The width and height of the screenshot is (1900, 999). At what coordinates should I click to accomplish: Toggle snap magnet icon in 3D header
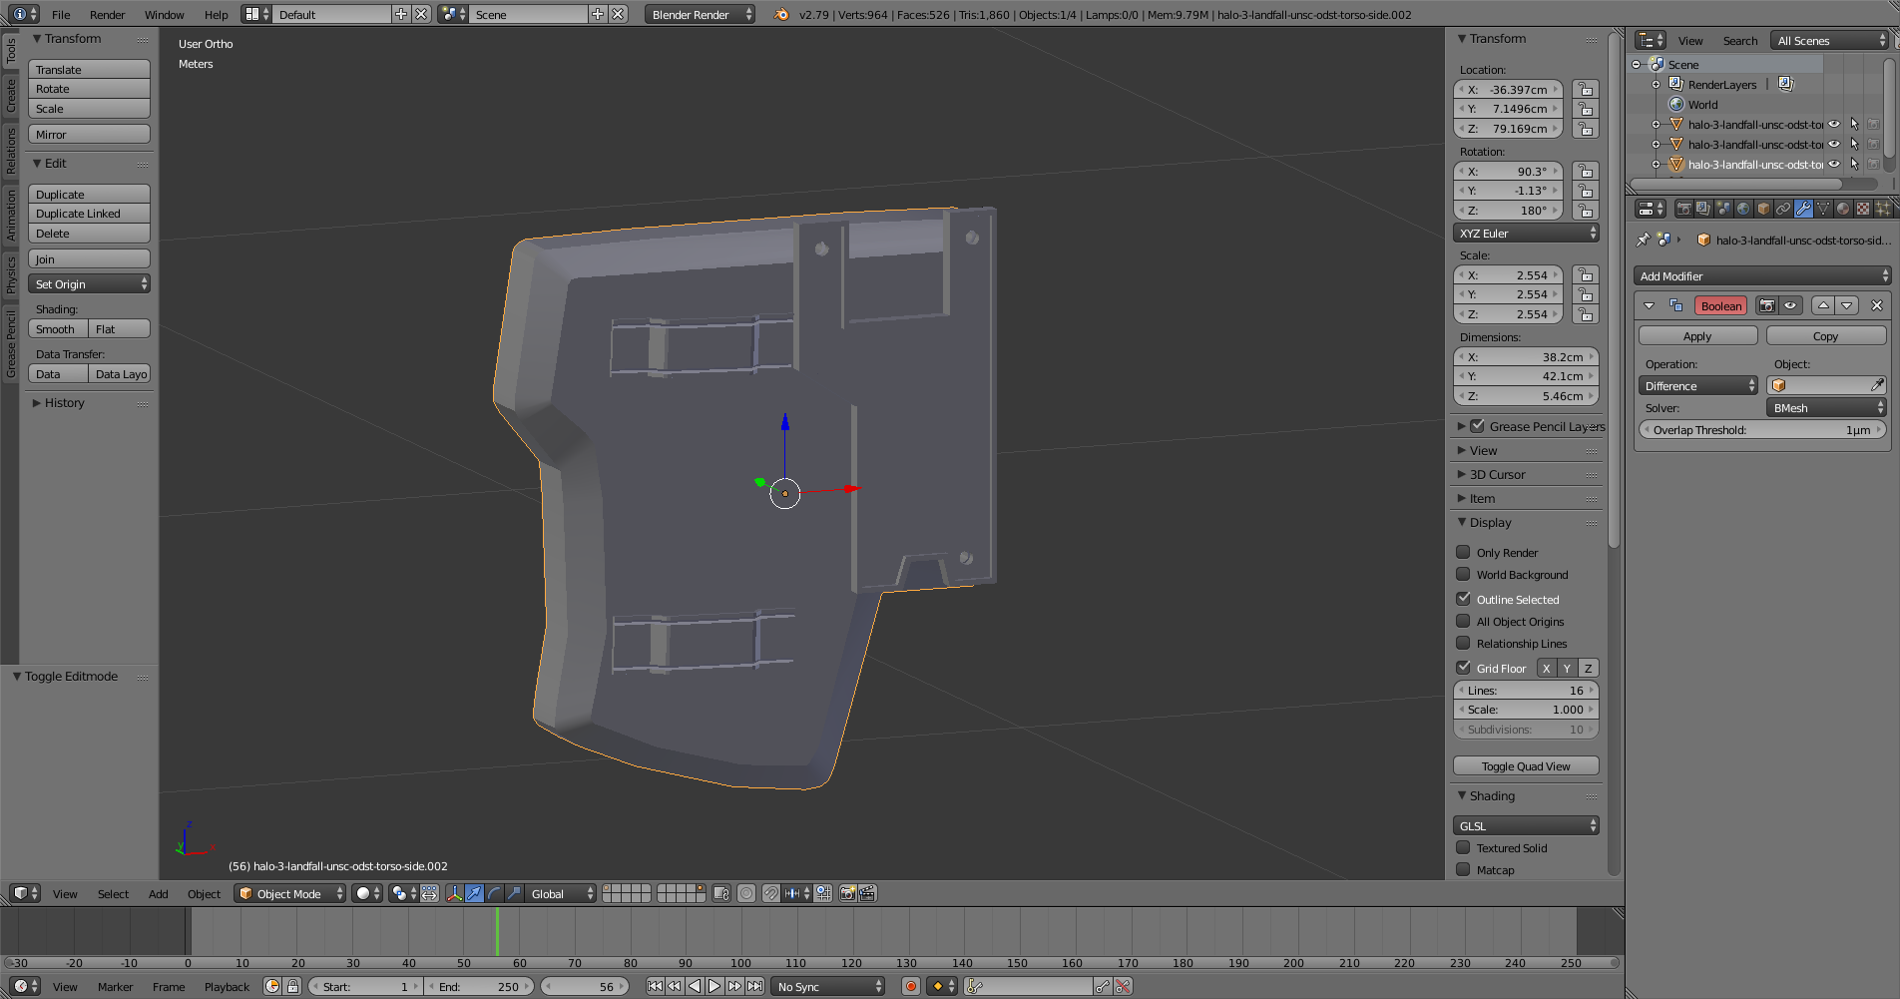[x=770, y=893]
